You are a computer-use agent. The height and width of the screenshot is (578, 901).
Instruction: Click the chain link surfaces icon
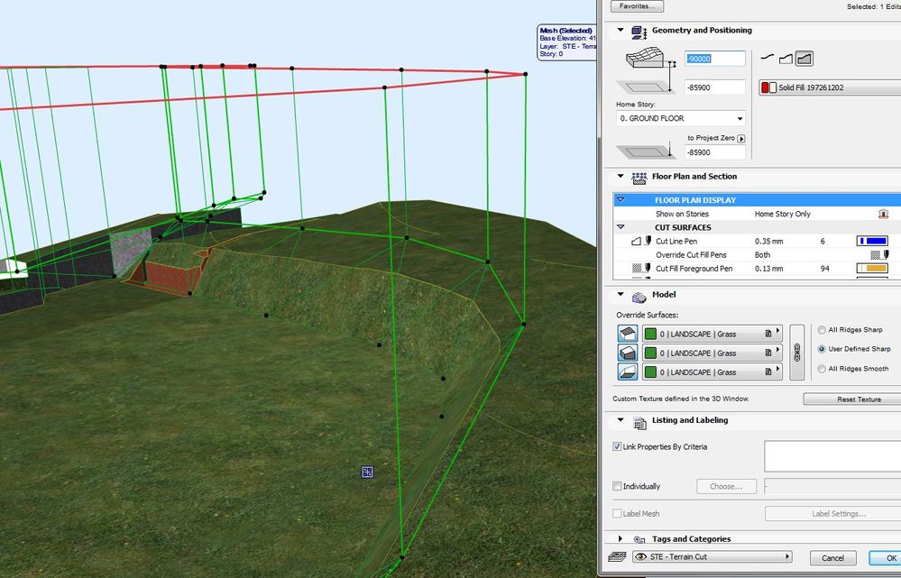point(796,353)
